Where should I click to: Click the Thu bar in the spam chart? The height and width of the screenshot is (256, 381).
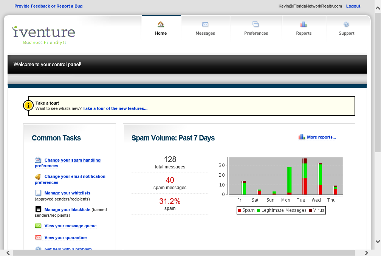pyautogui.click(x=335, y=190)
